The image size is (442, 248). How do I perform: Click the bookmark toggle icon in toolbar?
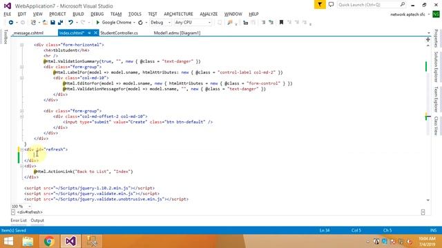(281, 23)
